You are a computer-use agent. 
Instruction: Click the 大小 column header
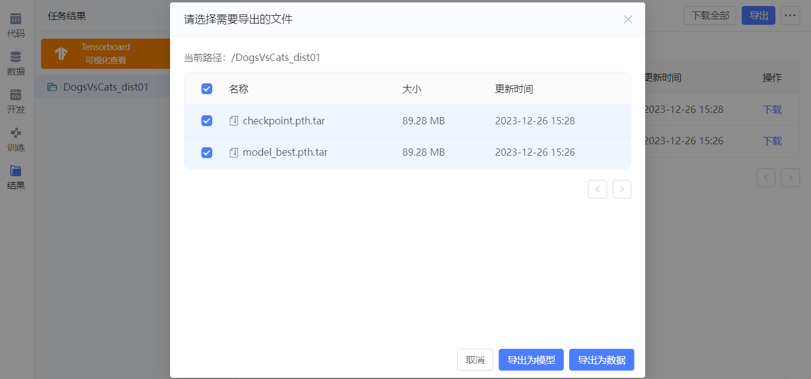(412, 89)
